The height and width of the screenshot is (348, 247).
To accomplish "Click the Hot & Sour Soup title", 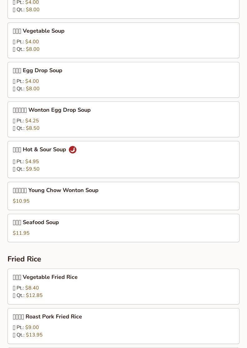I will coord(40,149).
